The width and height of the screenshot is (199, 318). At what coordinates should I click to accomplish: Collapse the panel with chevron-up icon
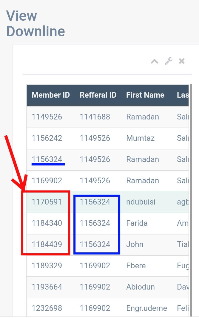(x=154, y=61)
